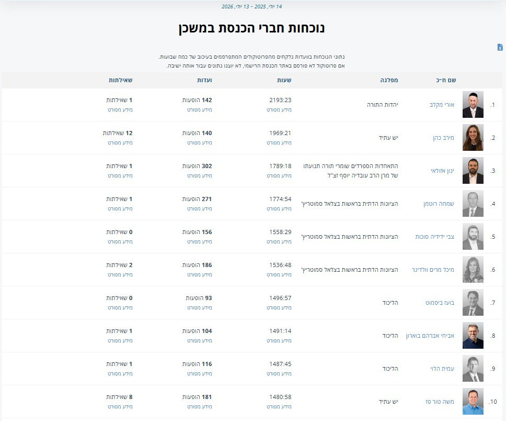
Task: Open מידע מפורט under 12 שאילתות
Action: tap(120, 143)
